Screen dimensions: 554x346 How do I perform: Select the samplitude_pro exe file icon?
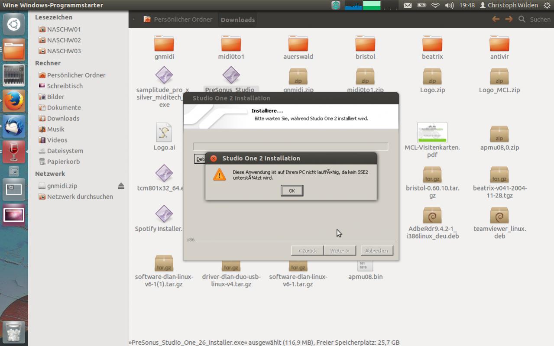point(164,75)
